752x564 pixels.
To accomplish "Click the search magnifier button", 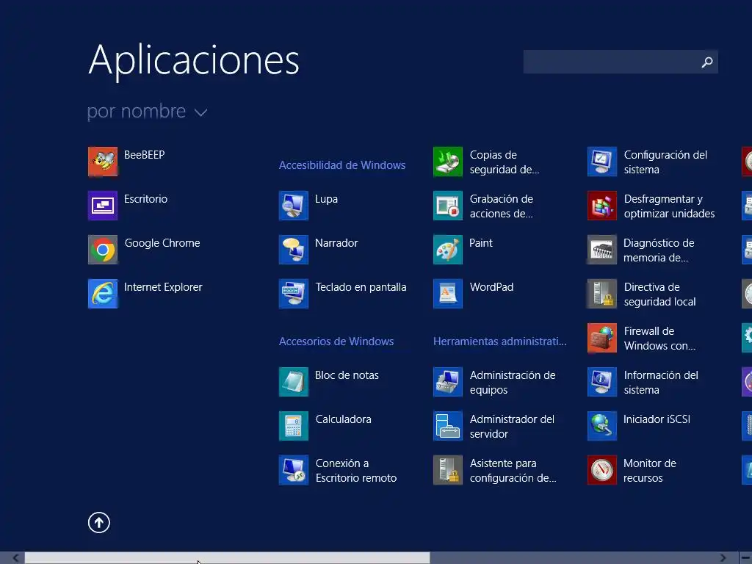I will [707, 62].
